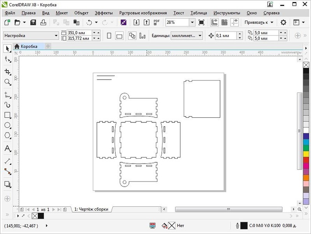Save the document with floppy icon

coord(33,22)
